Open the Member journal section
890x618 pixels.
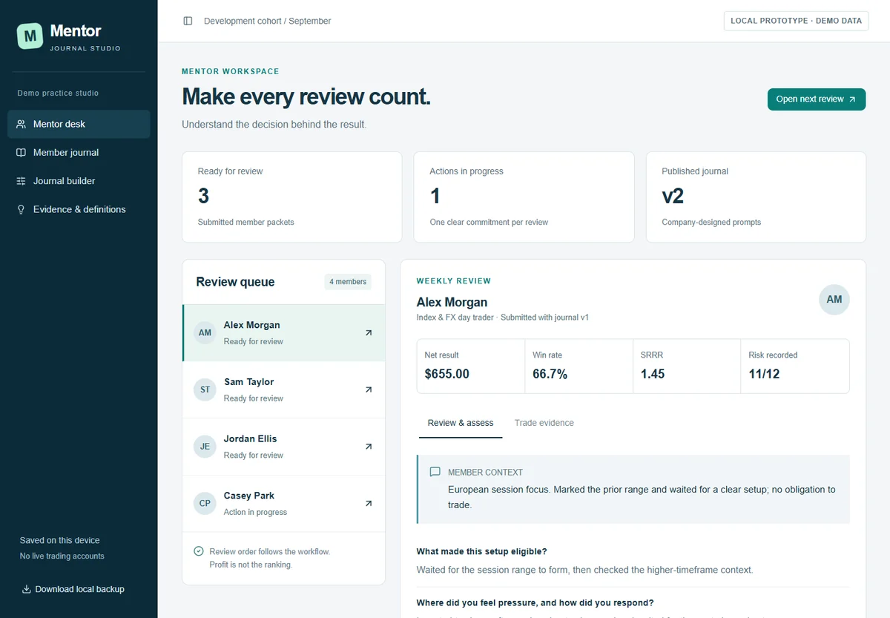79,152
